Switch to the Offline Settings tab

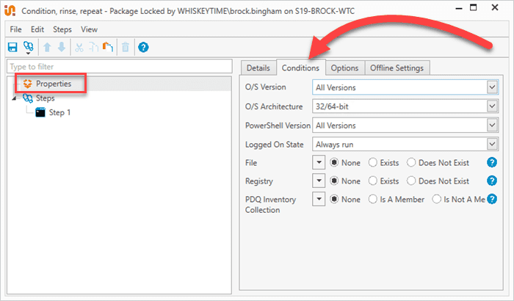(397, 68)
